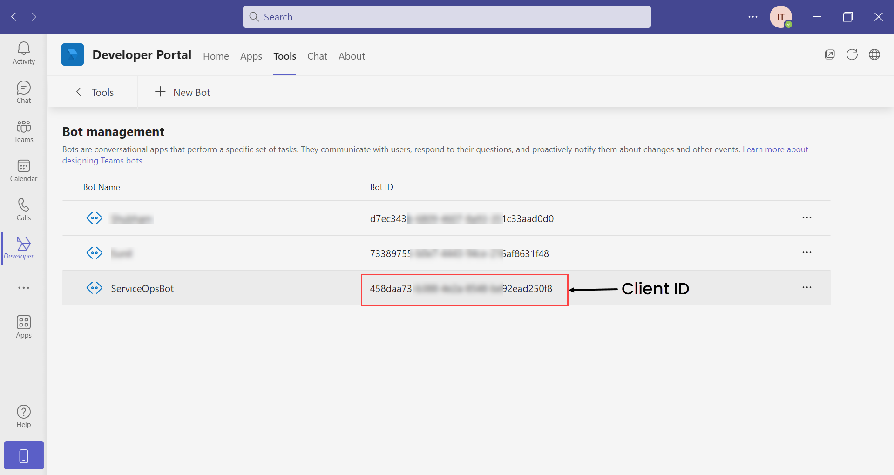Click the mobile device download button
Screen dimensions: 894x475
click(x=24, y=455)
